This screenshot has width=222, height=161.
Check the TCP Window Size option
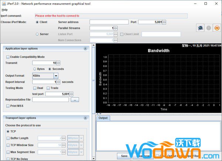(8, 145)
